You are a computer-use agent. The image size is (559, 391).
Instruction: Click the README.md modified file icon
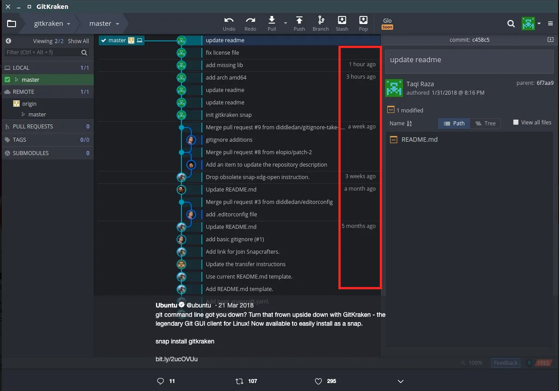click(x=393, y=140)
